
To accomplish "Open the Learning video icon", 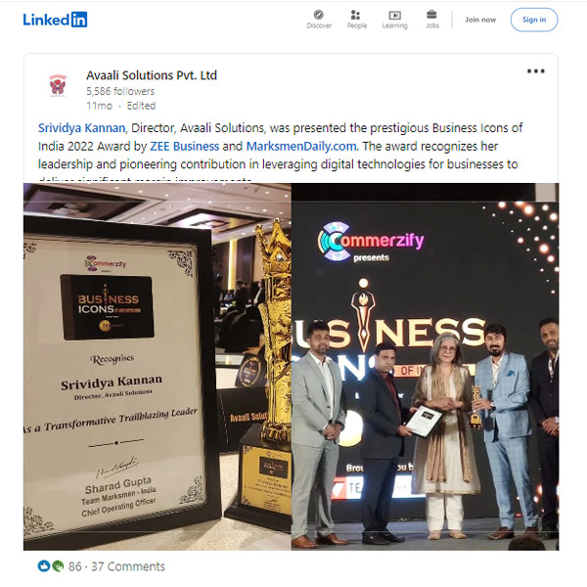I will [x=394, y=15].
